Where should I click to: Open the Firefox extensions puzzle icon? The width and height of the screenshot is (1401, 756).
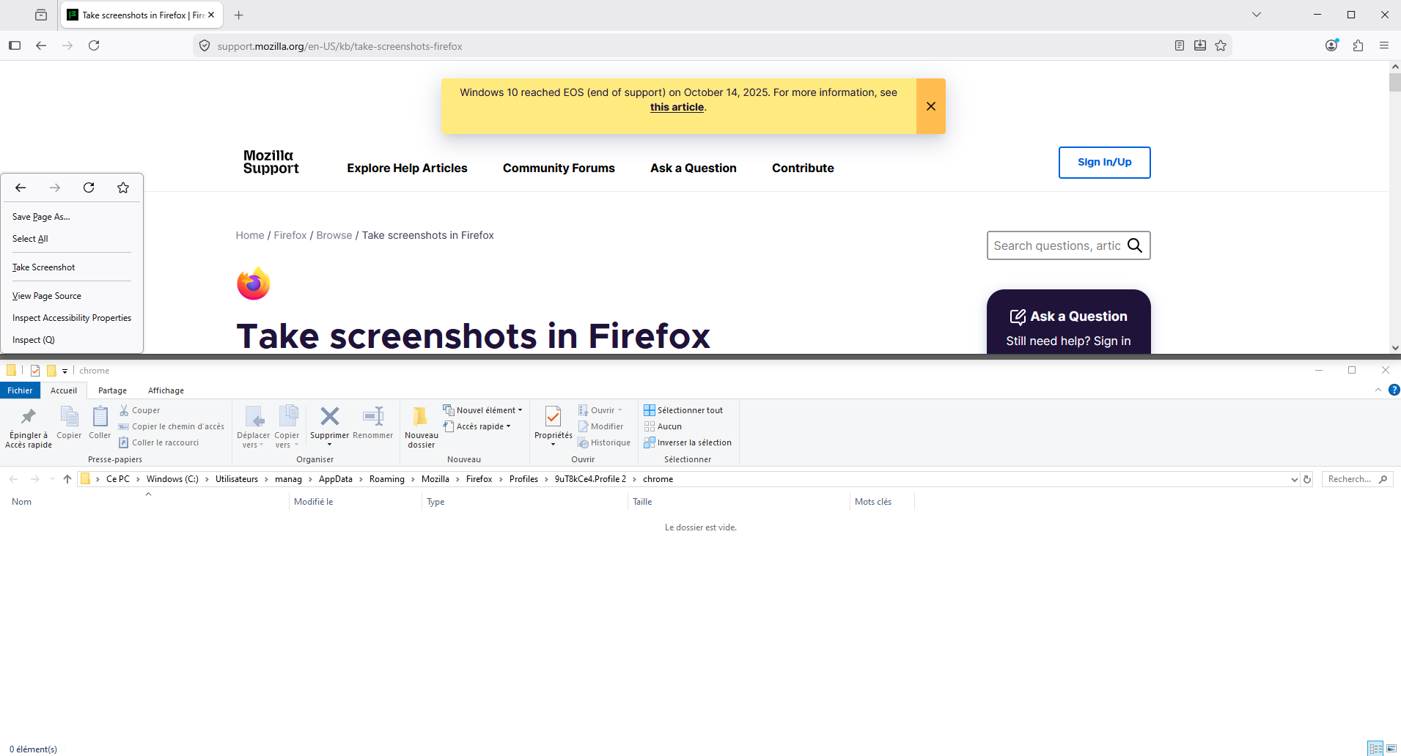coord(1358,45)
